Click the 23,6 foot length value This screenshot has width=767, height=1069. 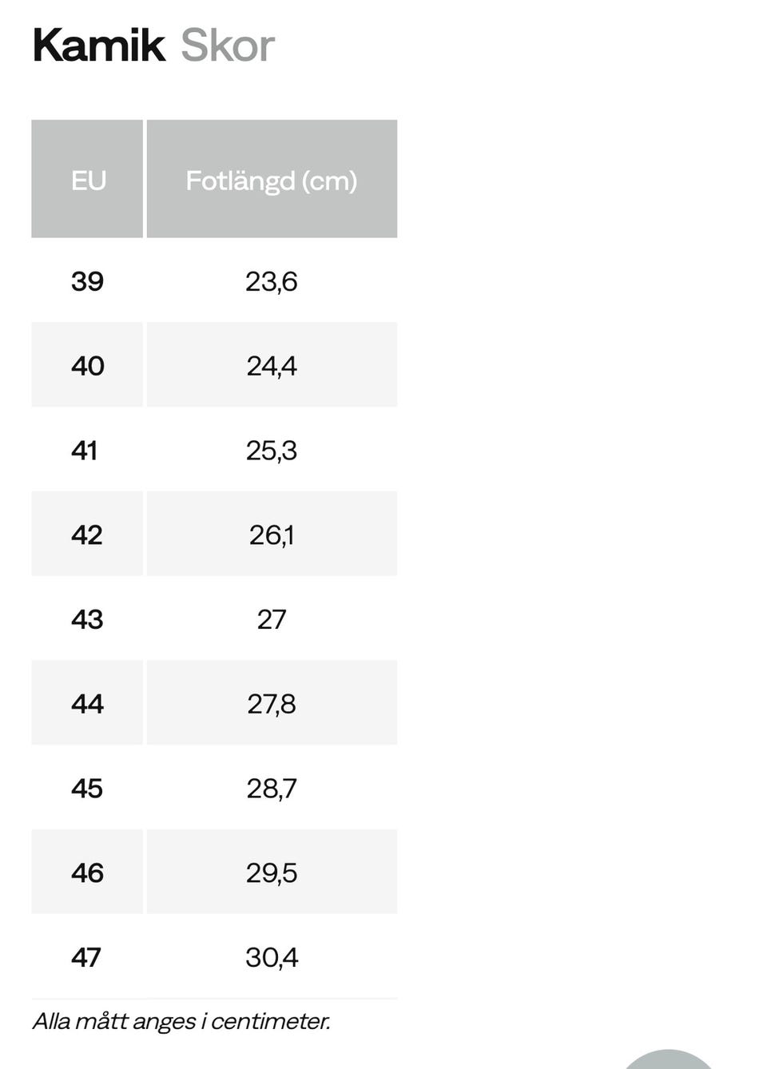272,281
